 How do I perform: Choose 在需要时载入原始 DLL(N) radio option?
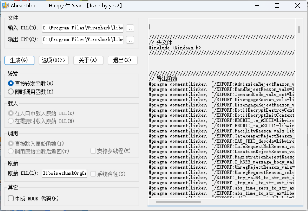[11, 121]
